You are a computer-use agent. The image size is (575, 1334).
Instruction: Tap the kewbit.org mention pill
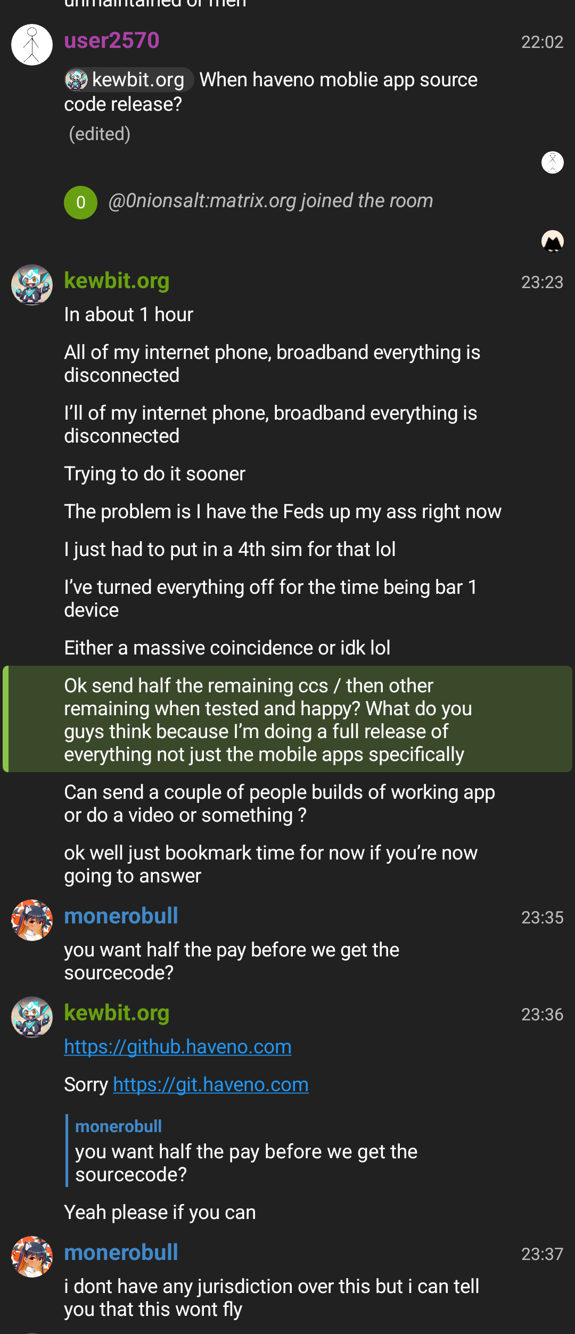click(128, 80)
